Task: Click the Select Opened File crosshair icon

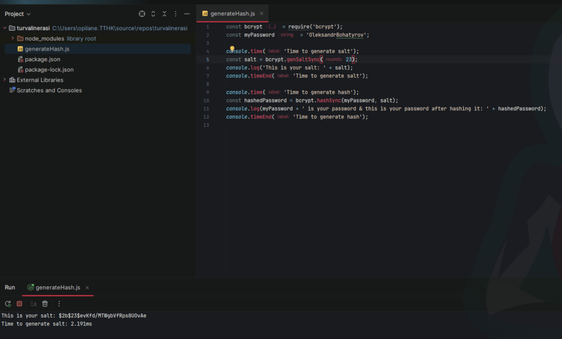Action: [142, 14]
